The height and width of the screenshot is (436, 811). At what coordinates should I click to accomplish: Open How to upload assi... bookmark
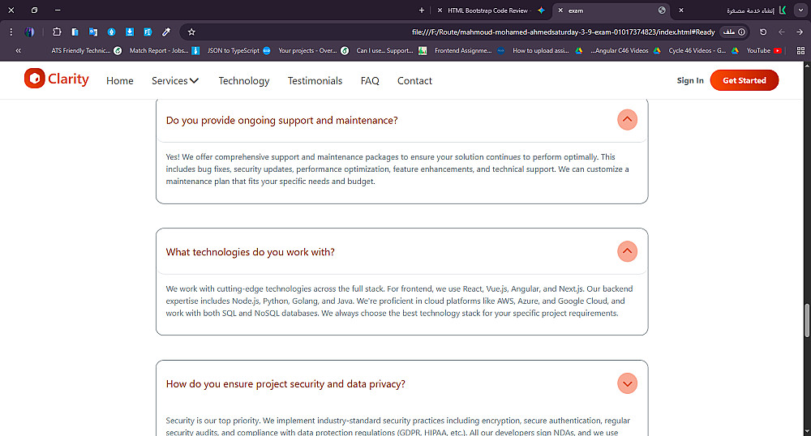point(547,50)
